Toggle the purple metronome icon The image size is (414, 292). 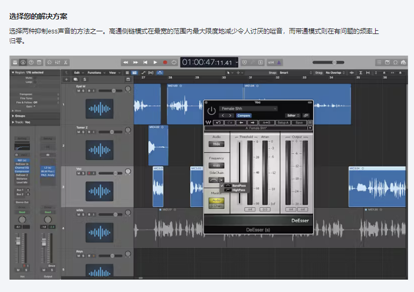(x=279, y=62)
